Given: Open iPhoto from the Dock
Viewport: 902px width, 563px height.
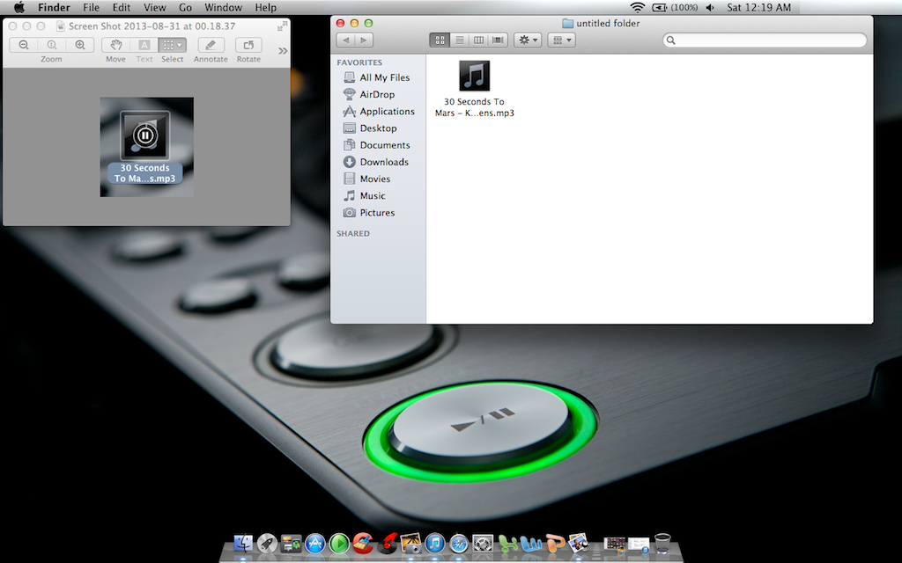Looking at the screenshot, I should point(410,543).
